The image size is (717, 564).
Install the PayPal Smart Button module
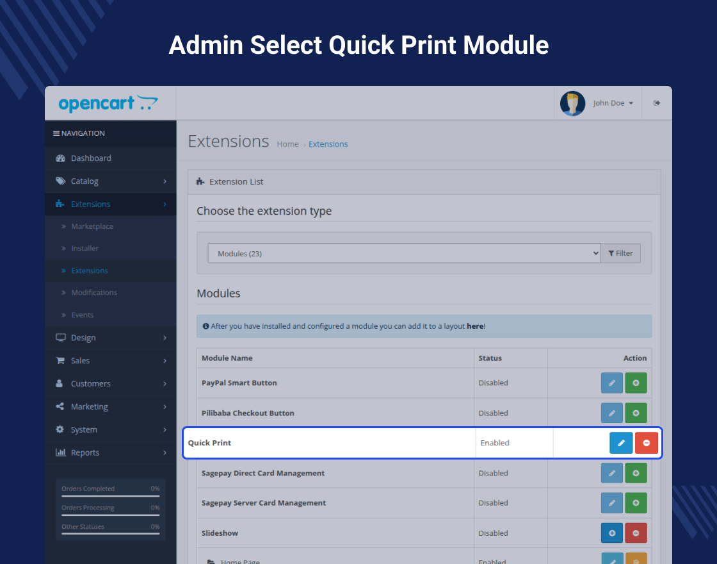coord(636,383)
